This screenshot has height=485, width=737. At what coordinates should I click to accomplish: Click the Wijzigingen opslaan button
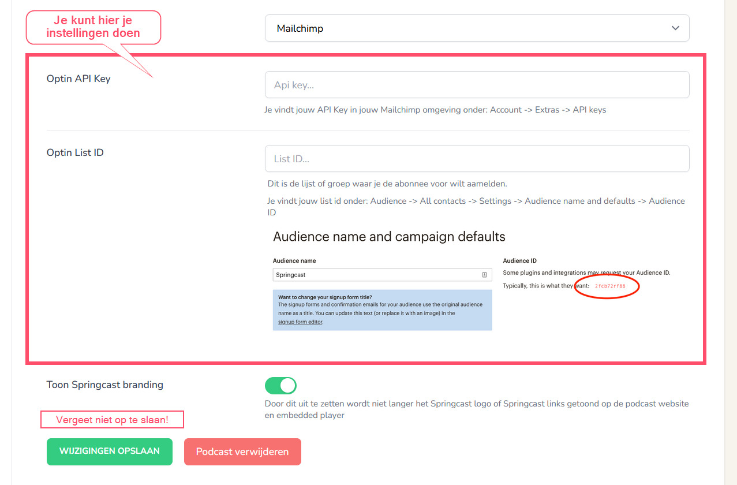tap(110, 451)
